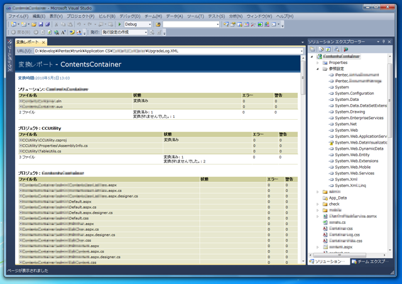Click the Add New Item toolbar icon

pyautogui.click(x=24, y=24)
